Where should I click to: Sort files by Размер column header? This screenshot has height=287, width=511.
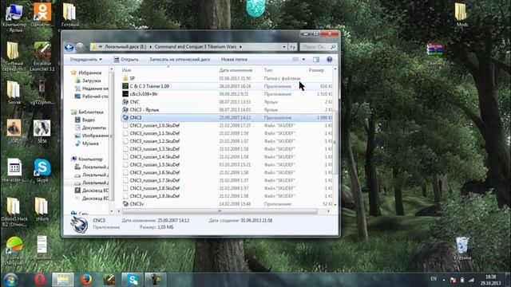pyautogui.click(x=316, y=70)
